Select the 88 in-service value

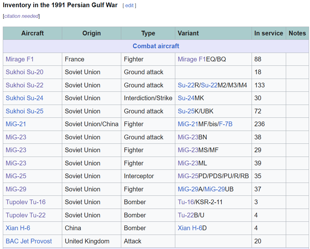pyautogui.click(x=258, y=59)
